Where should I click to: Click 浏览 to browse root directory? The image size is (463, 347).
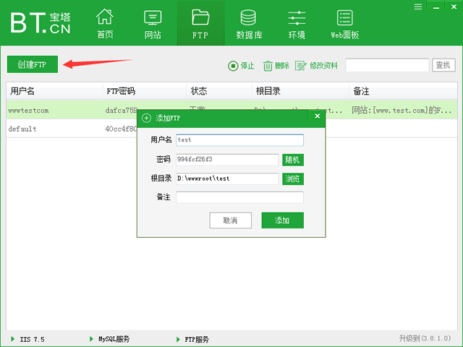[292, 179]
